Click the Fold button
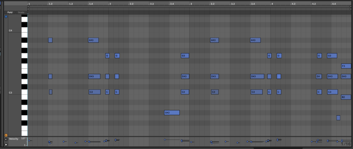353x149 pixels. (x=10, y=12)
